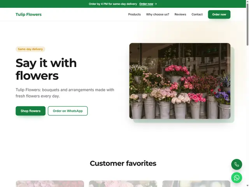Click the green Order now header button
249x187 pixels.
tap(219, 14)
